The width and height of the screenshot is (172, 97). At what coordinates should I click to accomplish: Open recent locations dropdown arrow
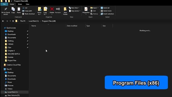(10, 21)
